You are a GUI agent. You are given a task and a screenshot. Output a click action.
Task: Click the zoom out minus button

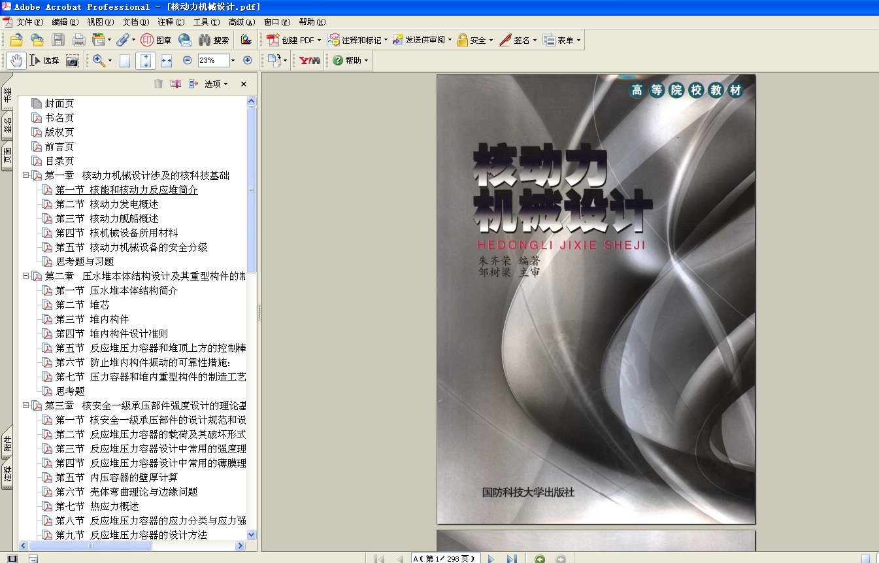(x=188, y=60)
